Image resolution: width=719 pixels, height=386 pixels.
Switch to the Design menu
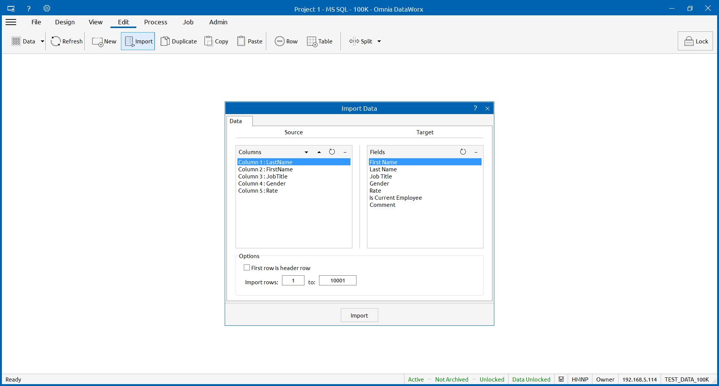tap(65, 22)
